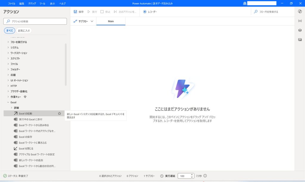
Task: Click the 1 サブフロー status text
Action: tap(149, 176)
